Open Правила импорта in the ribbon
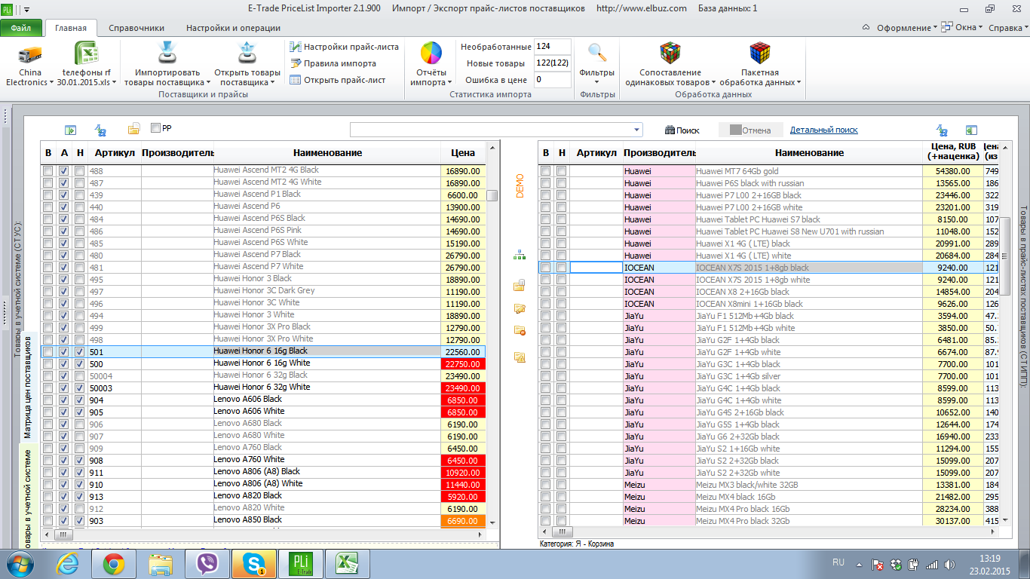1030x579 pixels. point(333,63)
